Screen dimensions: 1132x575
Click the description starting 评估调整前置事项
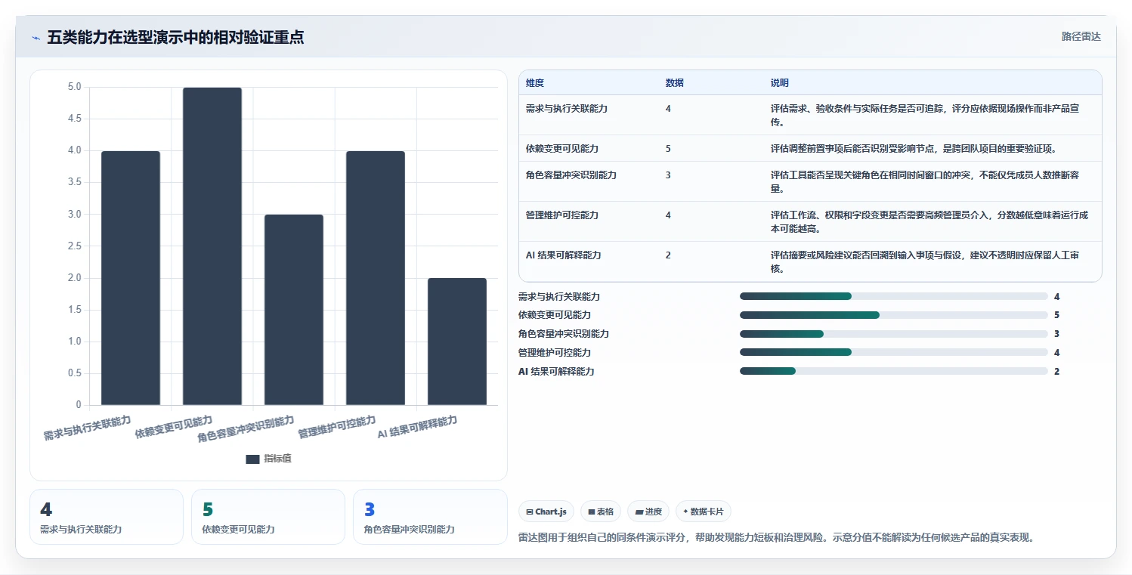click(x=914, y=149)
